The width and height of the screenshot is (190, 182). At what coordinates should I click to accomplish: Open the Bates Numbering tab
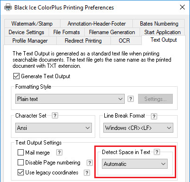(x=159, y=24)
